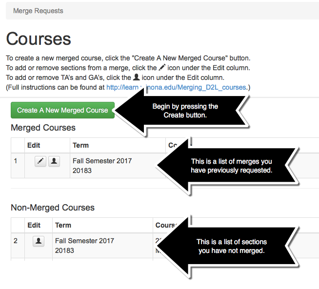Click the "sections you have not merged" callout arrow
This screenshot has width=319, height=289.
(x=231, y=246)
